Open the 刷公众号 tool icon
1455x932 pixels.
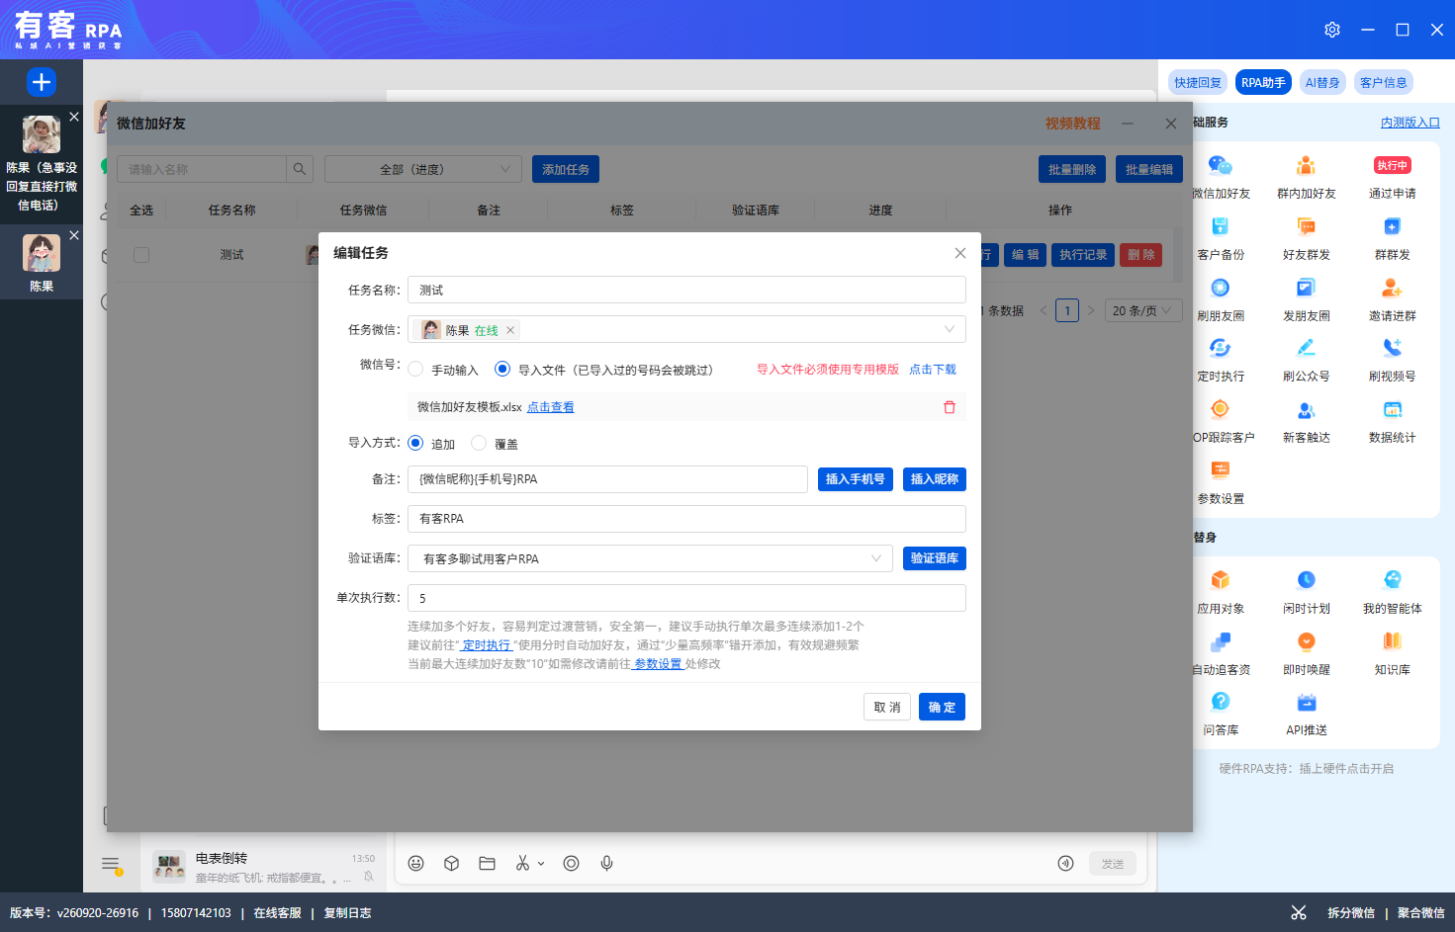[x=1307, y=349]
